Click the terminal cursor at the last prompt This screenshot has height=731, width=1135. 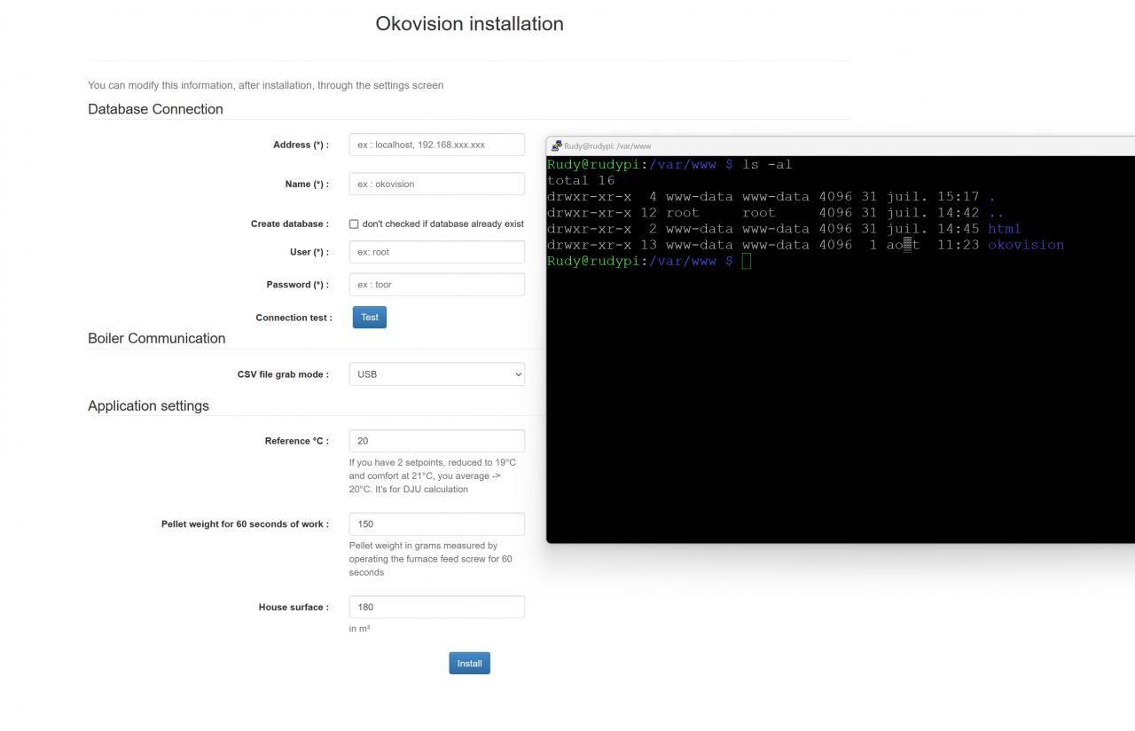747,261
